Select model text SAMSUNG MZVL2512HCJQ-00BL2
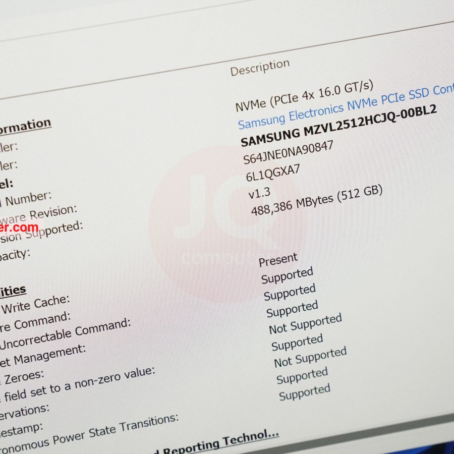Image resolution: width=454 pixels, height=454 pixels. tap(338, 126)
